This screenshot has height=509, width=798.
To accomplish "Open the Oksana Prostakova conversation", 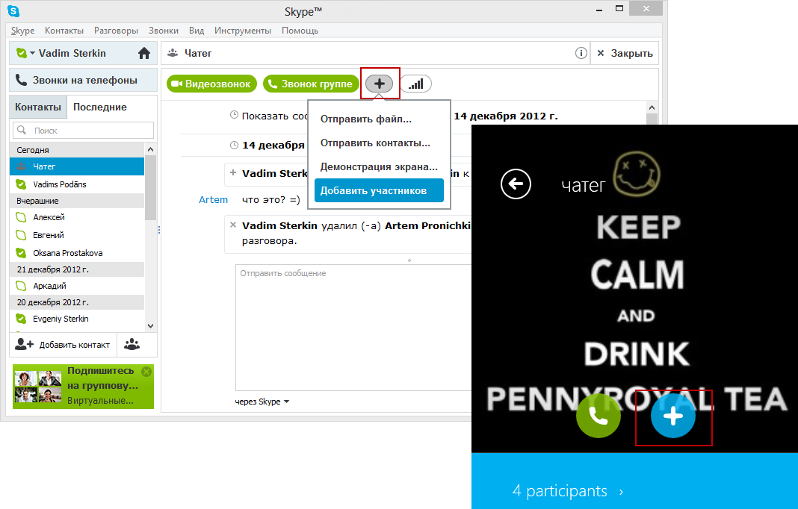I will click(77, 253).
